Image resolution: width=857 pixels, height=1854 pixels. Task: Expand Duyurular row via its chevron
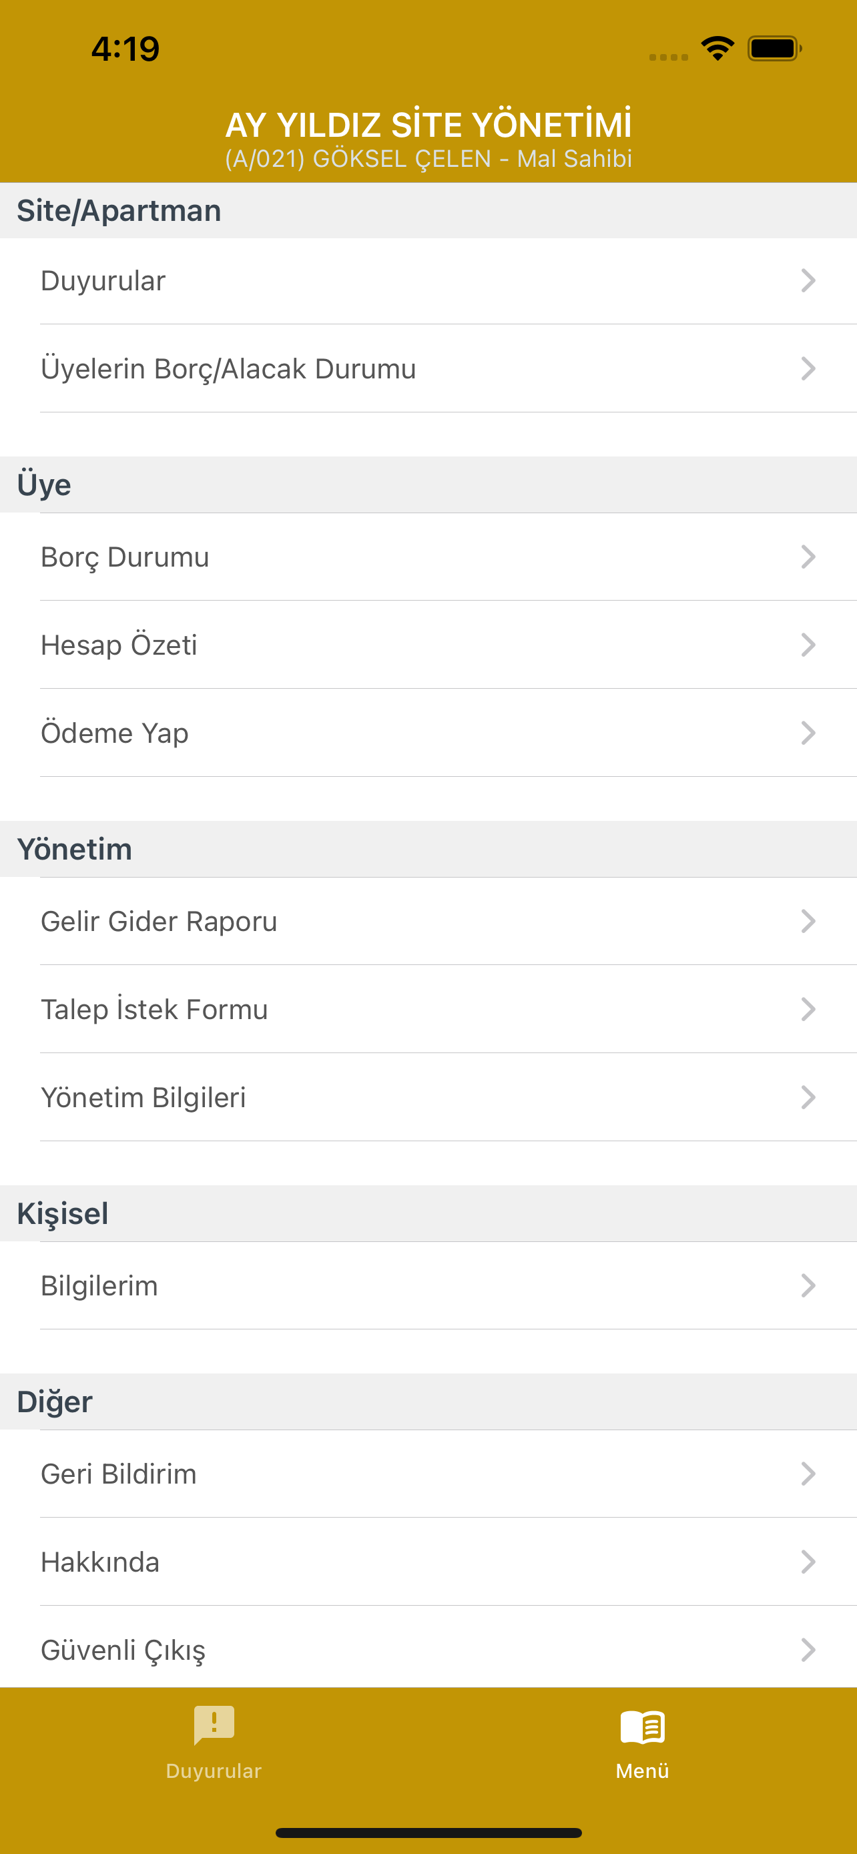click(x=808, y=281)
